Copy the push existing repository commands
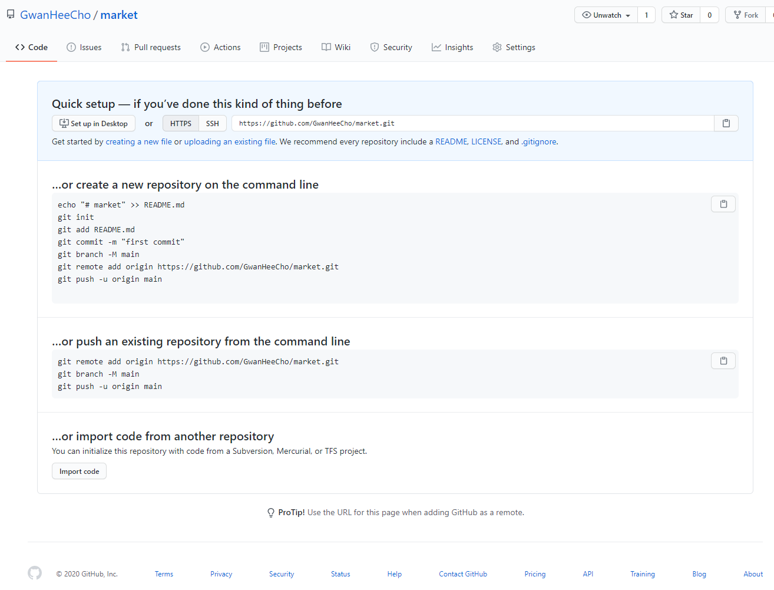This screenshot has width=774, height=590. 723,361
